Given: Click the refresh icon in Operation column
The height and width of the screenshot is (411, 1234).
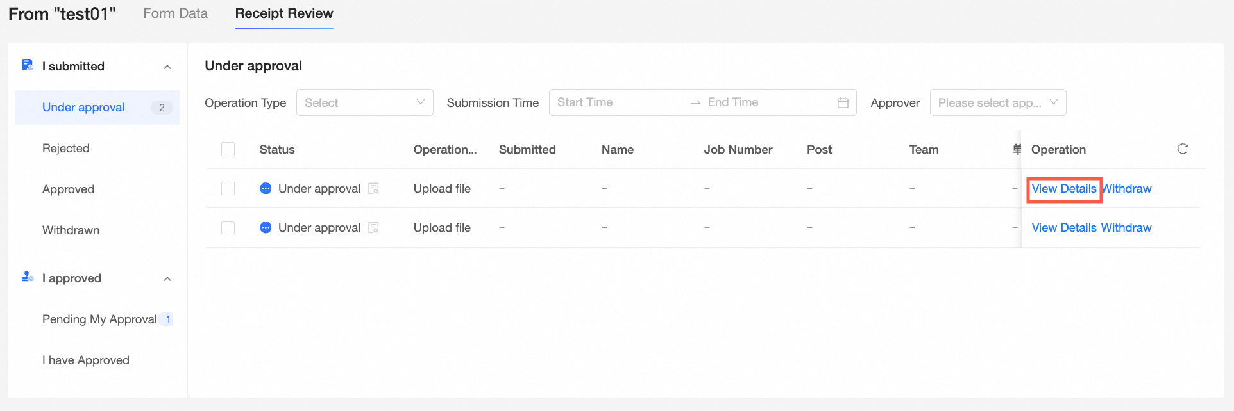Looking at the screenshot, I should (1183, 149).
